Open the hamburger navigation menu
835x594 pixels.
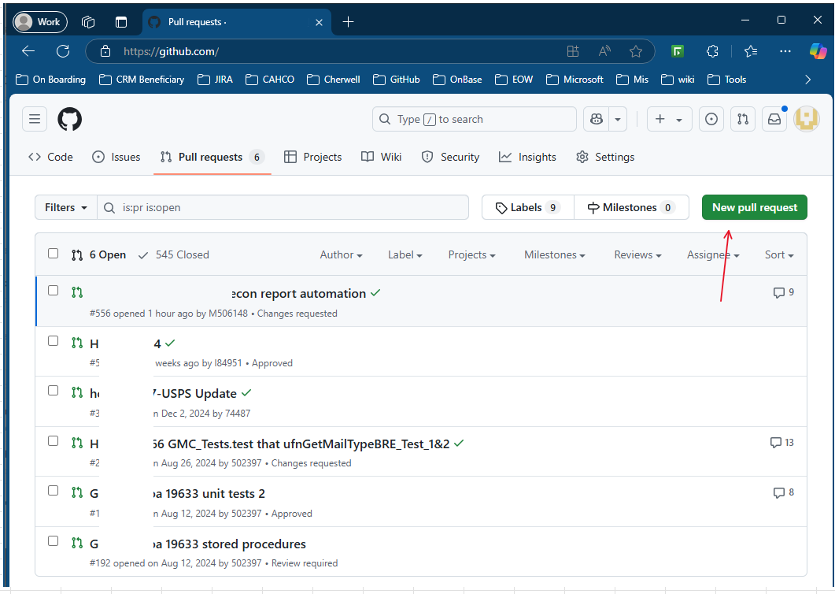point(35,119)
